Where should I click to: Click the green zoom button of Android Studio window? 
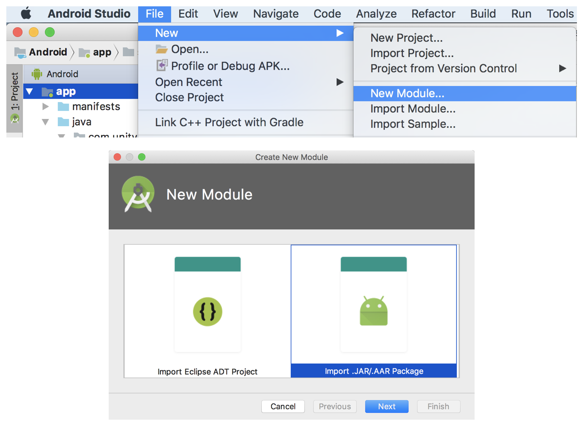50,32
